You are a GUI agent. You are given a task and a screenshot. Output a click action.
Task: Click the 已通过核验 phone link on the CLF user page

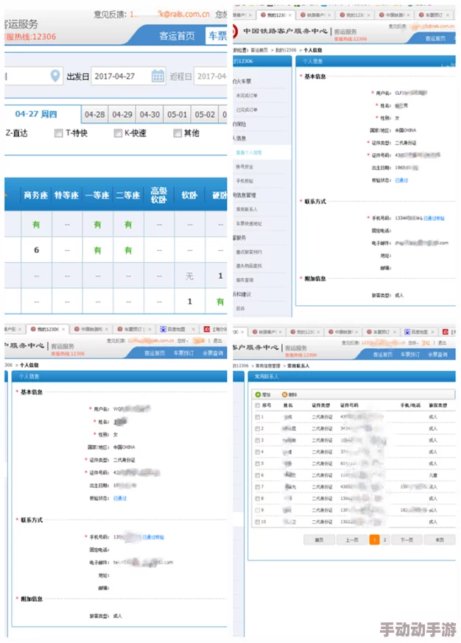pyautogui.click(x=434, y=219)
